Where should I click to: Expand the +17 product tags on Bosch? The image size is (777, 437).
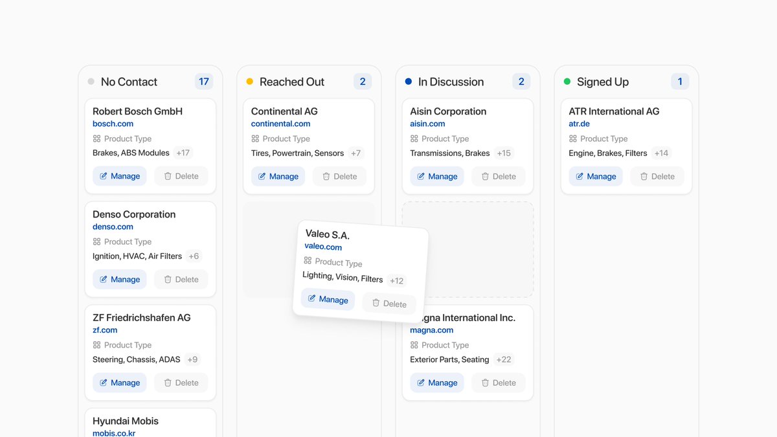[183, 153]
